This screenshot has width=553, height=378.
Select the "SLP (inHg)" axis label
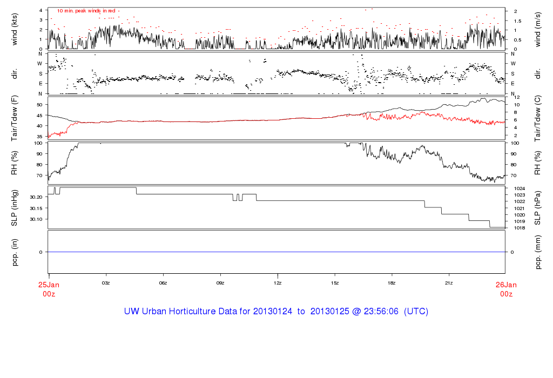click(x=15, y=208)
